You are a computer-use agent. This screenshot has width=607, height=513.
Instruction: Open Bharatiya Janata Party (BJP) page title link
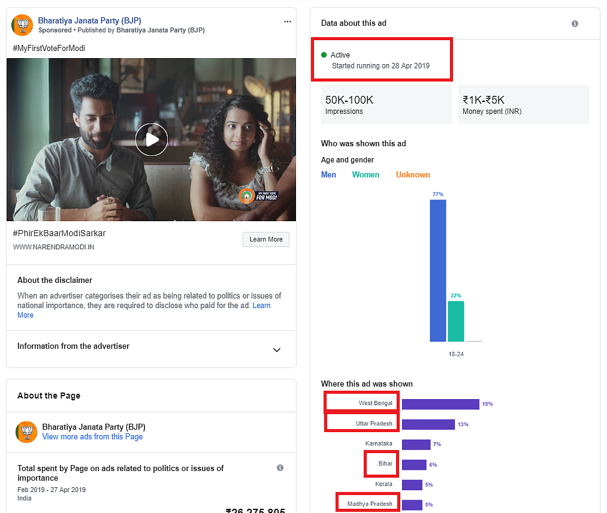[89, 20]
